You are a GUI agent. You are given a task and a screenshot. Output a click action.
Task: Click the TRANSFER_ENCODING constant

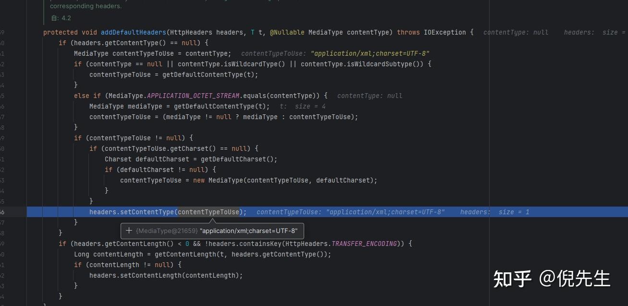pyautogui.click(x=364, y=244)
